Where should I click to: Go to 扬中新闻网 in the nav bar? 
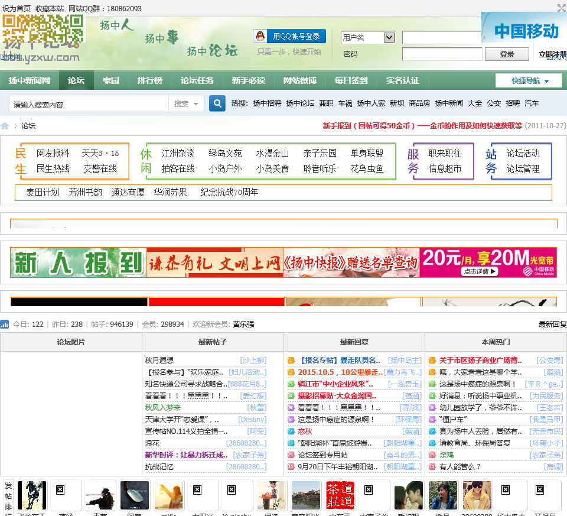tap(30, 80)
